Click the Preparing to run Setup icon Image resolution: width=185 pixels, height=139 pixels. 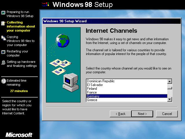[x=3, y=13]
